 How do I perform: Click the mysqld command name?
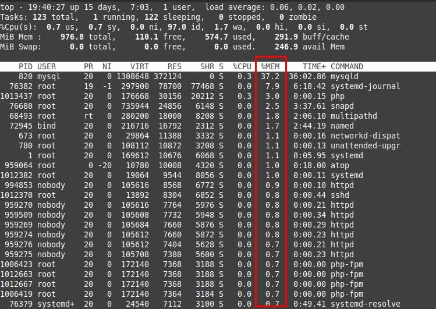click(x=345, y=76)
